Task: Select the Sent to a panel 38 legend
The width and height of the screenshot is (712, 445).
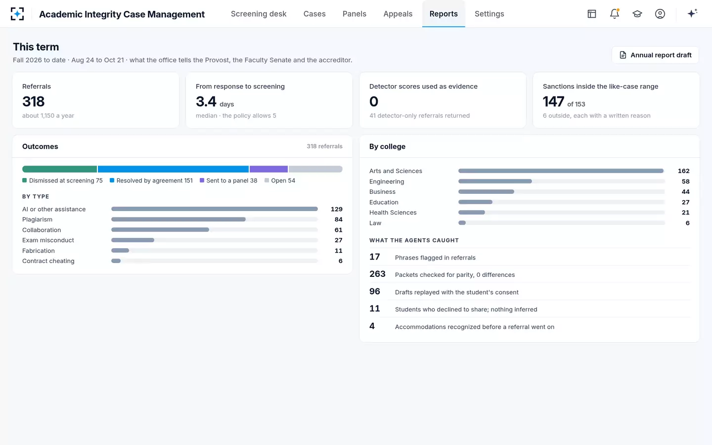Action: [228, 180]
